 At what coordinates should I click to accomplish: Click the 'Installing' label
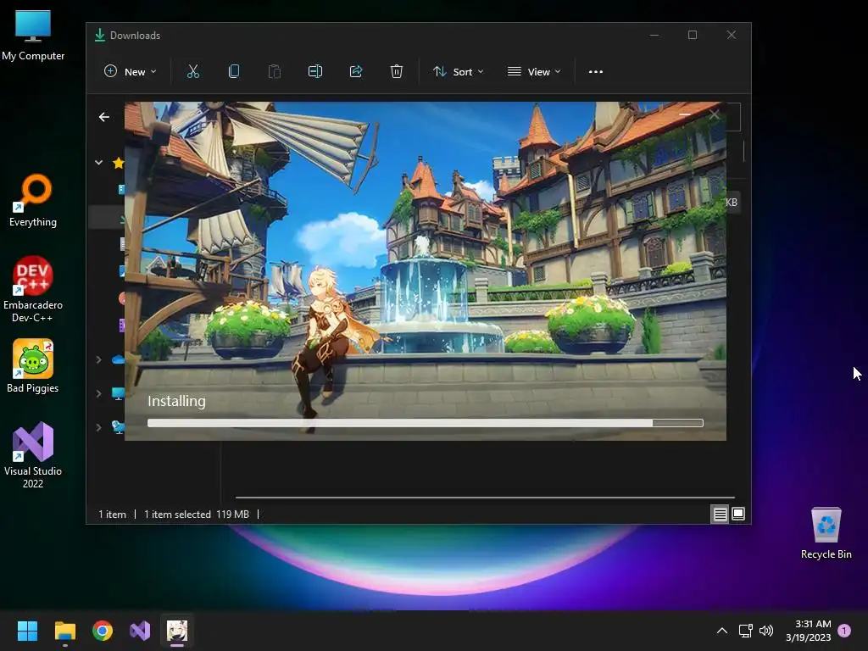(176, 401)
